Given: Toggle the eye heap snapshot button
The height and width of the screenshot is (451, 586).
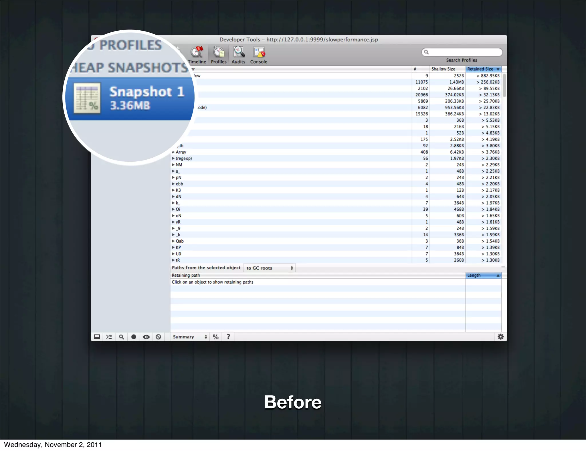Looking at the screenshot, I should [x=146, y=337].
